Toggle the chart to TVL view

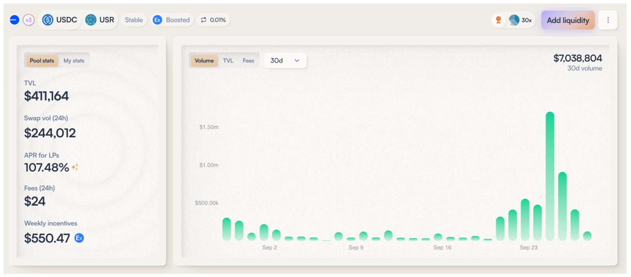(228, 61)
